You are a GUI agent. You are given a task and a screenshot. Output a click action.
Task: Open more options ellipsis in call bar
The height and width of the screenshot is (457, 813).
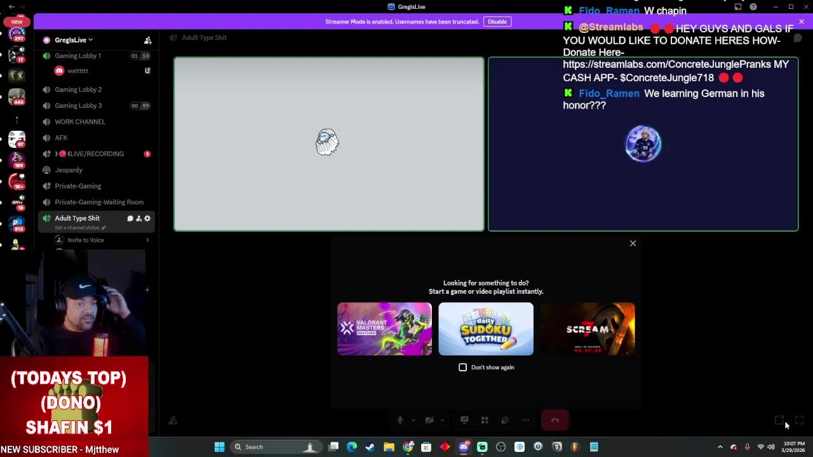click(525, 420)
